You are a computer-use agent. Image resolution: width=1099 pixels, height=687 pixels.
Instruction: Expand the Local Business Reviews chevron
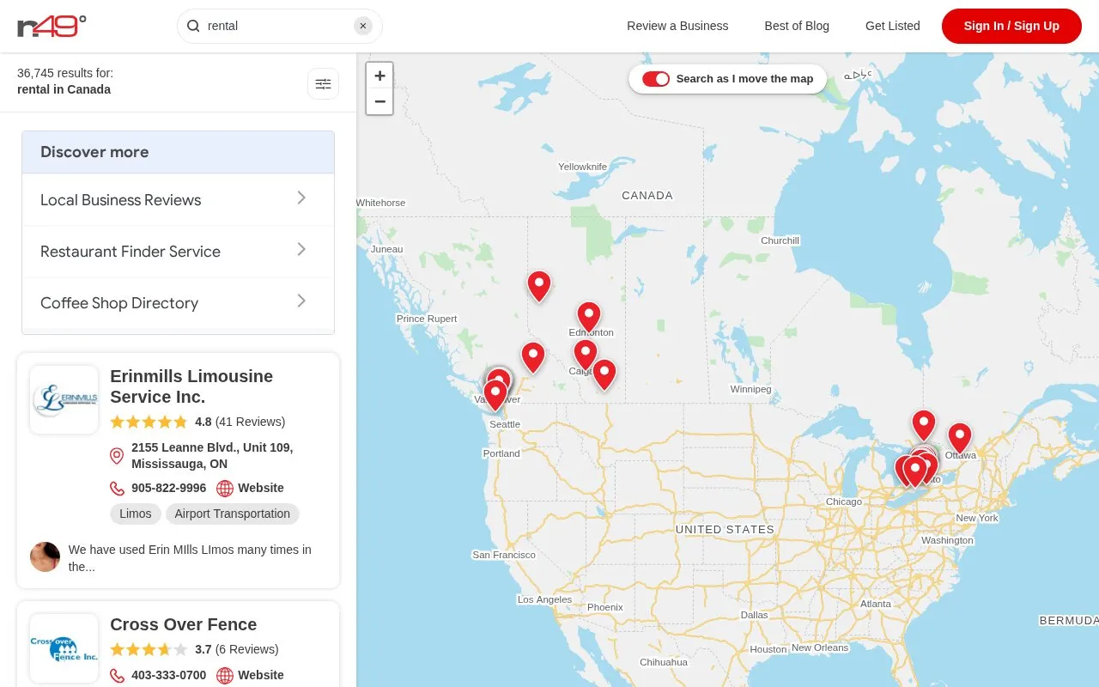click(x=301, y=198)
